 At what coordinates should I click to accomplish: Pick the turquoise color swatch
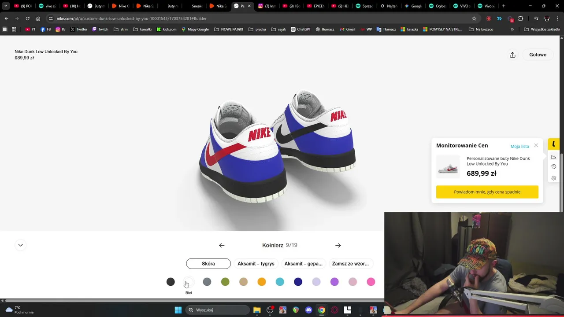point(280,282)
